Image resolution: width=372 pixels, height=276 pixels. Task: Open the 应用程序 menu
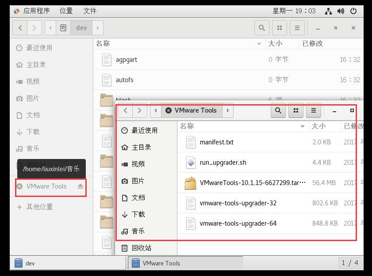coord(32,11)
